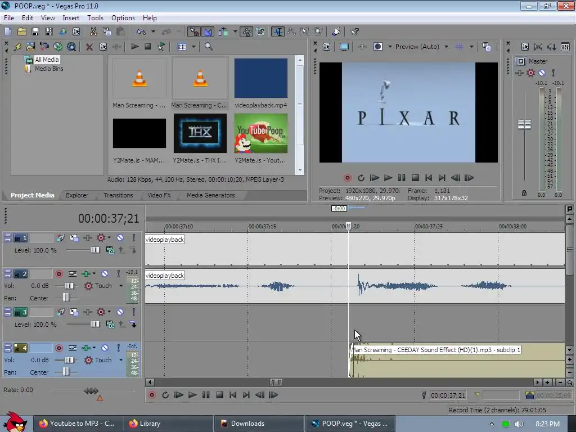Click the New project icon in the main toolbar
The width and height of the screenshot is (576, 432).
coord(8,31)
